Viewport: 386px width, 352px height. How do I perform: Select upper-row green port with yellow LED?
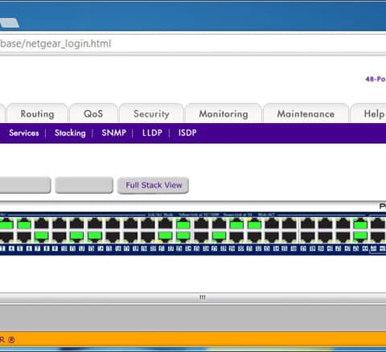click(x=254, y=224)
